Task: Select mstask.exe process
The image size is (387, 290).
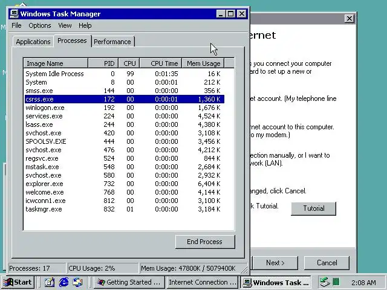Action: pyautogui.click(x=124, y=167)
